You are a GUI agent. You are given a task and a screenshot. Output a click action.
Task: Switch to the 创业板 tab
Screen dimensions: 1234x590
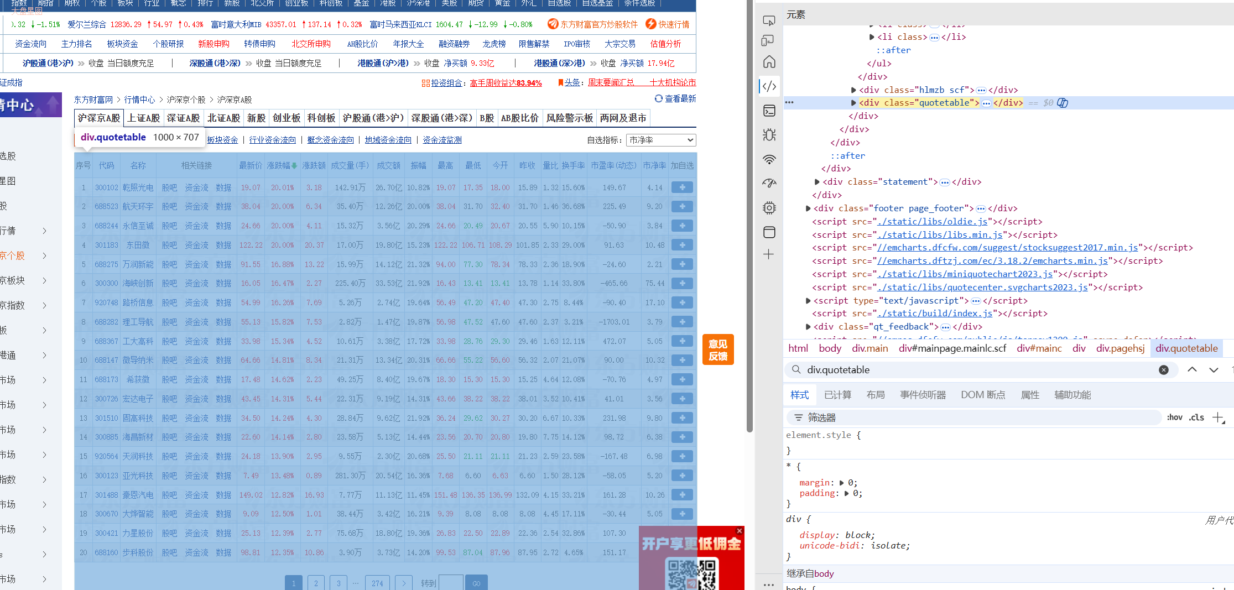[x=287, y=118]
